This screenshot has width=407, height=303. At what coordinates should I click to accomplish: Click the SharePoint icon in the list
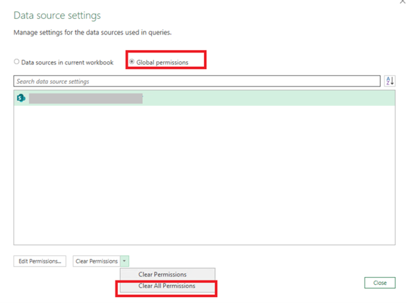21,98
